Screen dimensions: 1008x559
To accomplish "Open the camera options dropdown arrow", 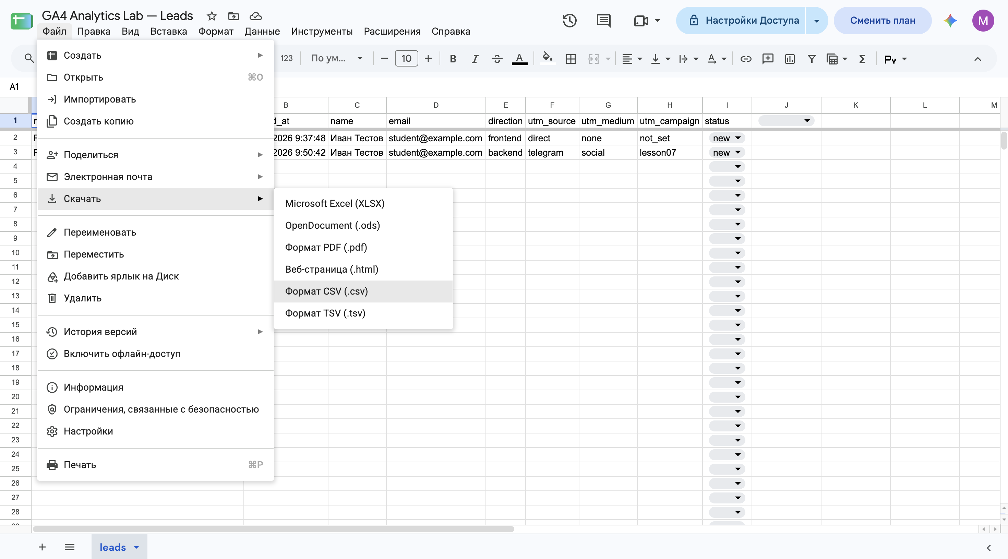I will [x=657, y=20].
